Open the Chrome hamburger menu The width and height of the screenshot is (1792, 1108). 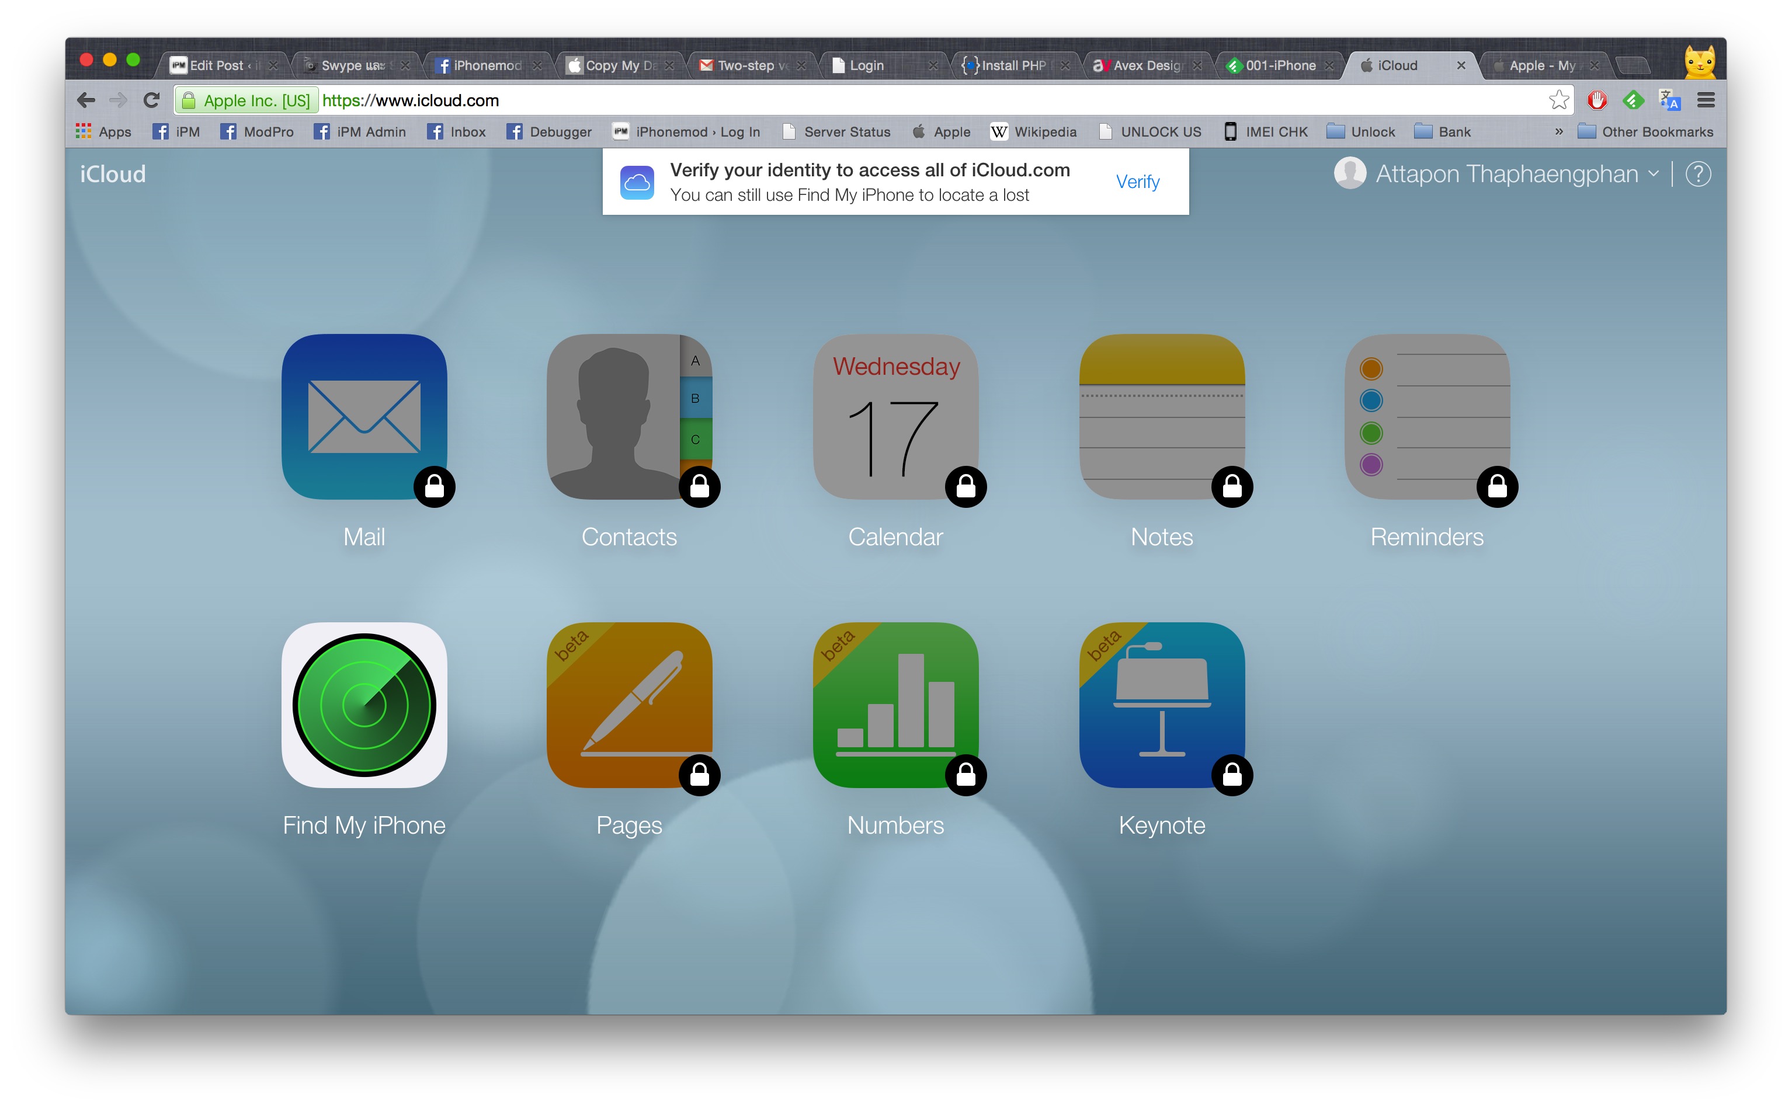(x=1706, y=100)
